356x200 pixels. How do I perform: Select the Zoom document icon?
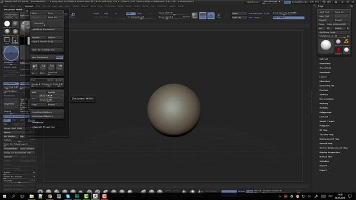pyautogui.click(x=43, y=67)
